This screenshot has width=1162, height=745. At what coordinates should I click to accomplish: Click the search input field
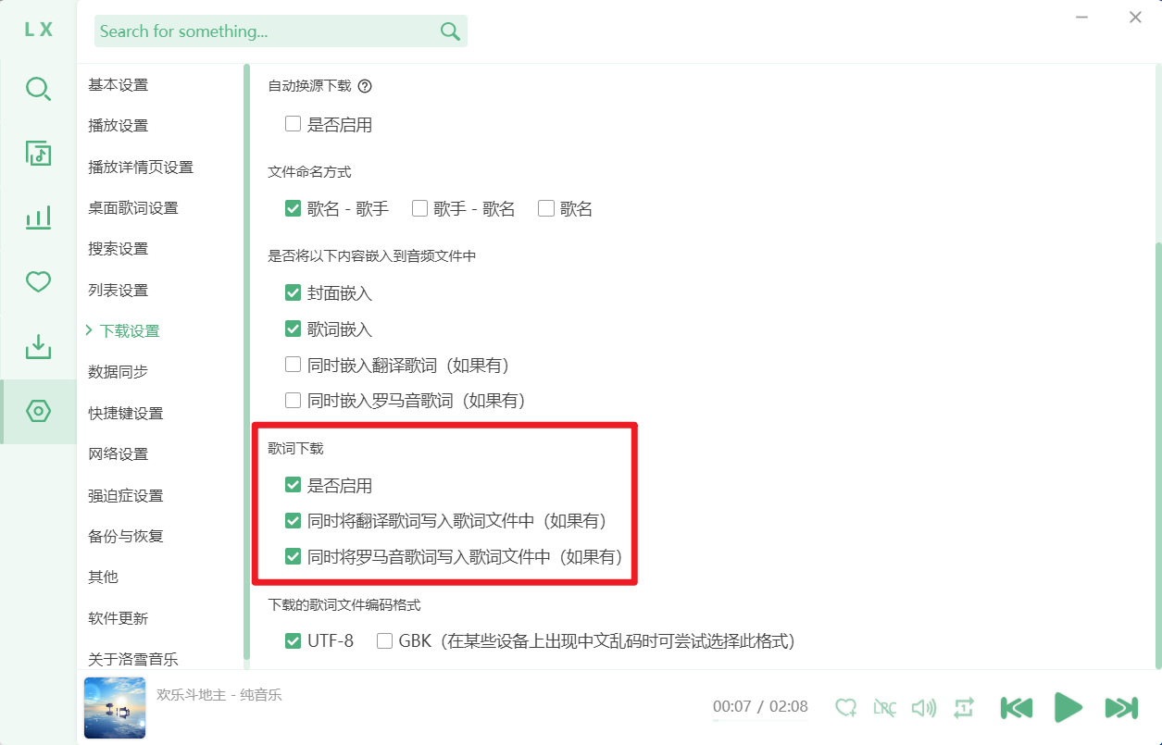267,31
